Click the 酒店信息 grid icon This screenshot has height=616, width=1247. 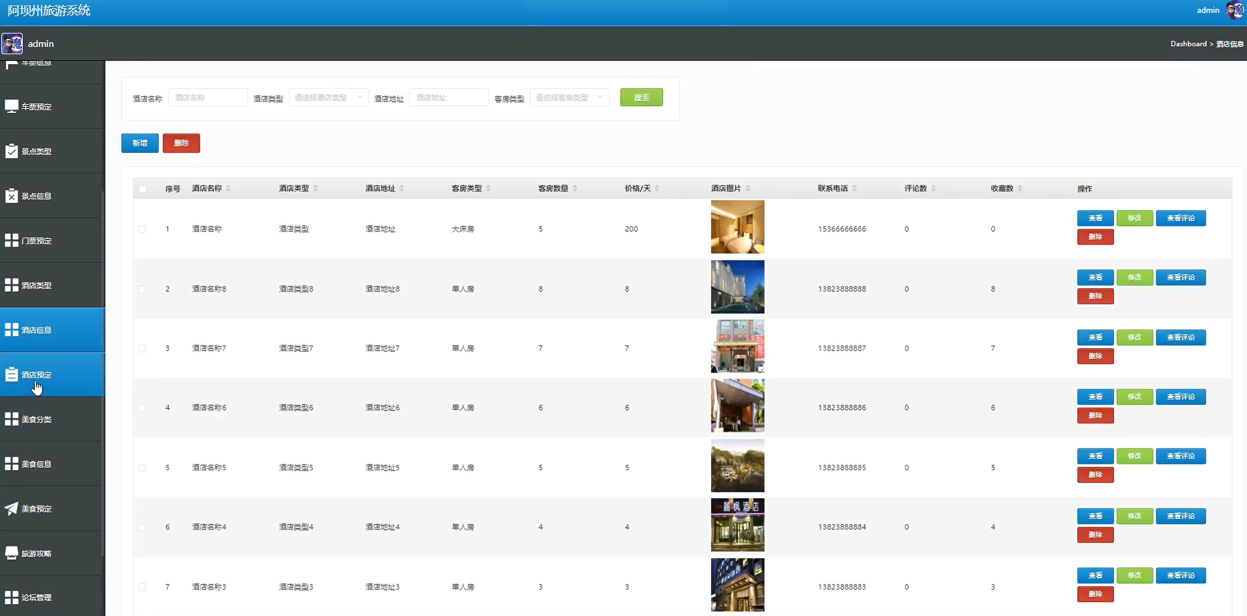pos(11,329)
